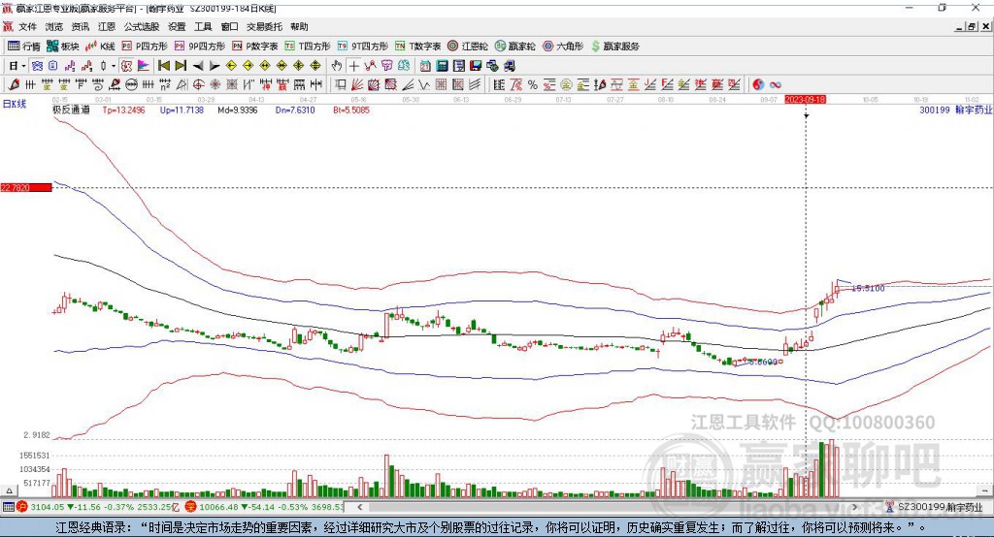This screenshot has width=994, height=537.
Task: Click the triangle button beside volume panel
Action: pos(9,490)
